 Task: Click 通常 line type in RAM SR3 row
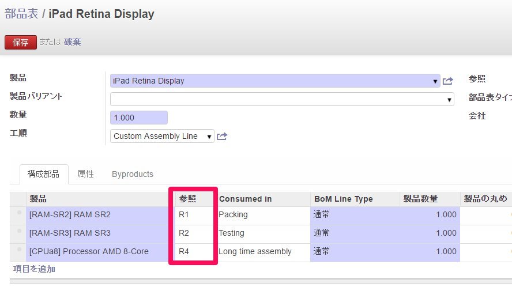tap(355, 234)
